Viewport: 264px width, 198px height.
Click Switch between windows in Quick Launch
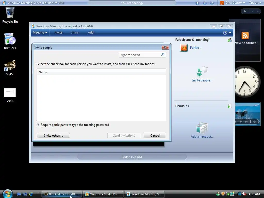24,194
